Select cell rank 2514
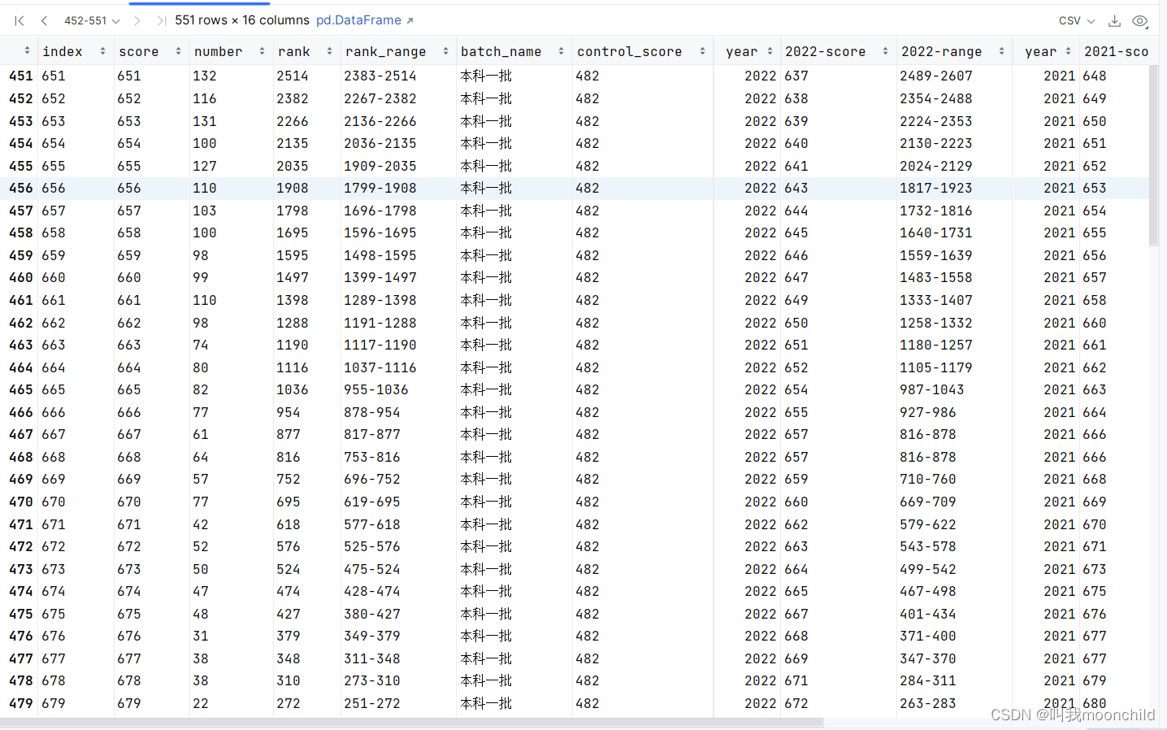1167x730 pixels. (293, 76)
